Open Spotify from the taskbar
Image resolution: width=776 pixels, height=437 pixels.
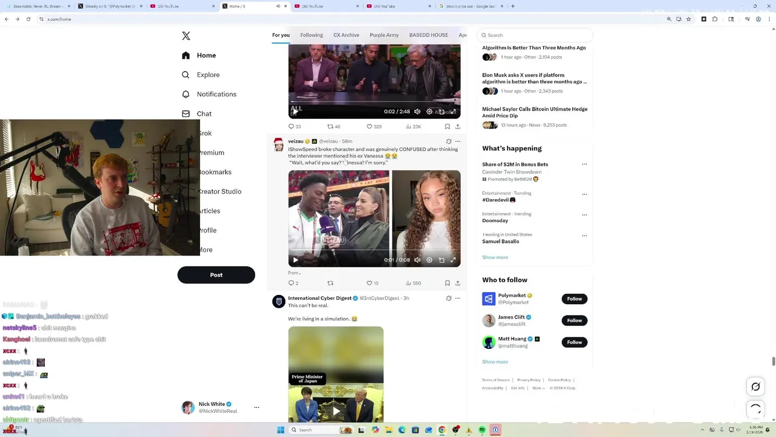[482, 430]
